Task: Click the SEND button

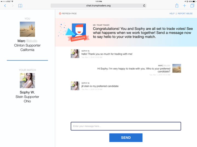Action: point(126,138)
